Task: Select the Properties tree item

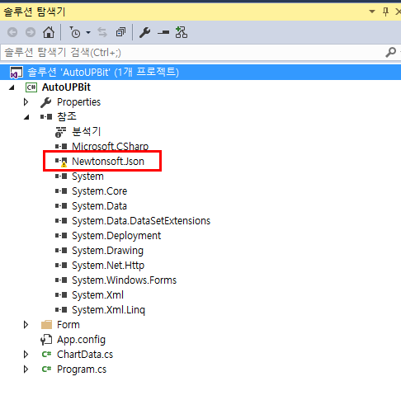Action: tap(78, 102)
